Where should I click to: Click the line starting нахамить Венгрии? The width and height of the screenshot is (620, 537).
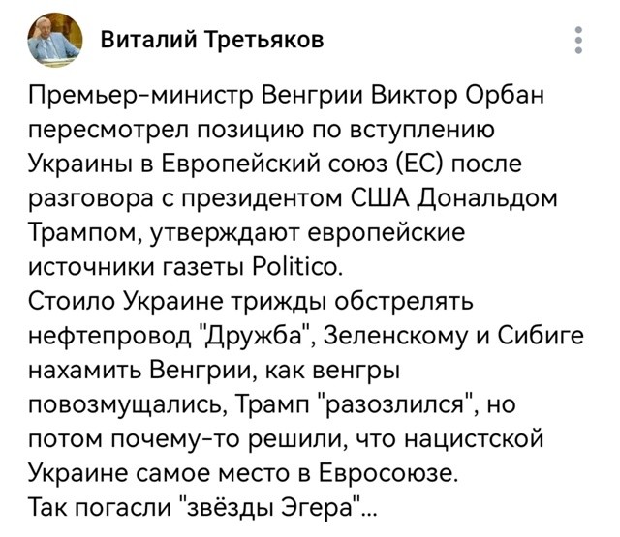coord(215,371)
